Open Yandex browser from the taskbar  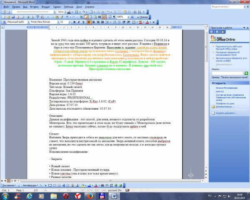point(77,195)
